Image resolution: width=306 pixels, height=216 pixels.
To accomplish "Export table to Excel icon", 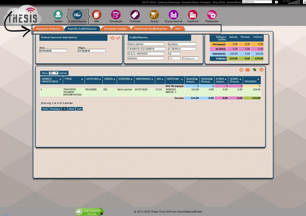I will tap(254, 70).
